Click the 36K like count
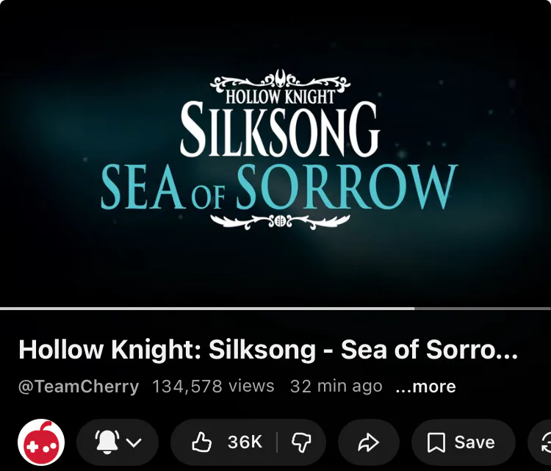Image resolution: width=551 pixels, height=471 pixels. point(245,442)
